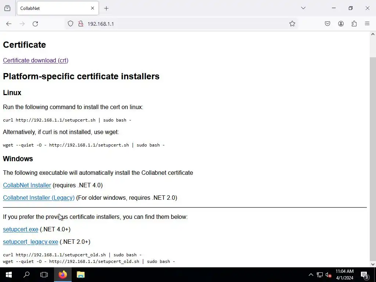Viewport: 376px width, 282px height.
Task: Close the CollabNet tab
Action: click(93, 8)
